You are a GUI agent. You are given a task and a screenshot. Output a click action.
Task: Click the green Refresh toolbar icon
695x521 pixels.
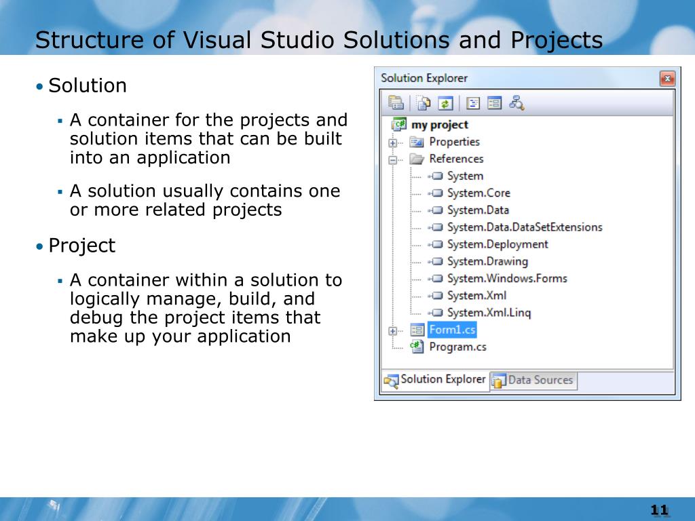coord(445,103)
